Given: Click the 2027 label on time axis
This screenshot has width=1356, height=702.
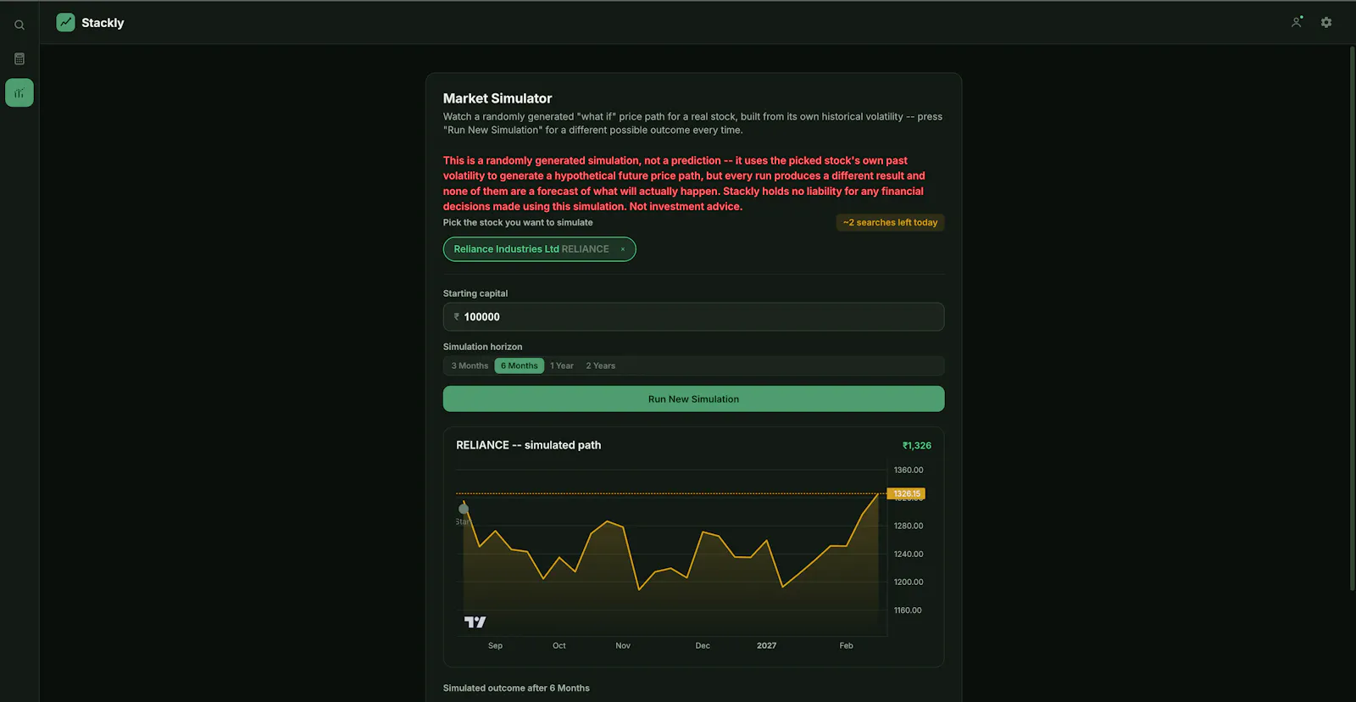Looking at the screenshot, I should click(767, 646).
